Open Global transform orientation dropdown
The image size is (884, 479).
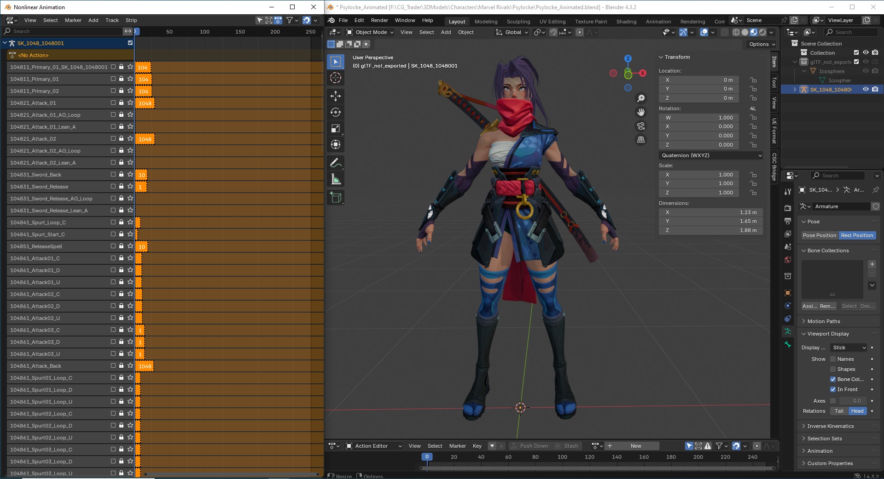click(x=512, y=32)
